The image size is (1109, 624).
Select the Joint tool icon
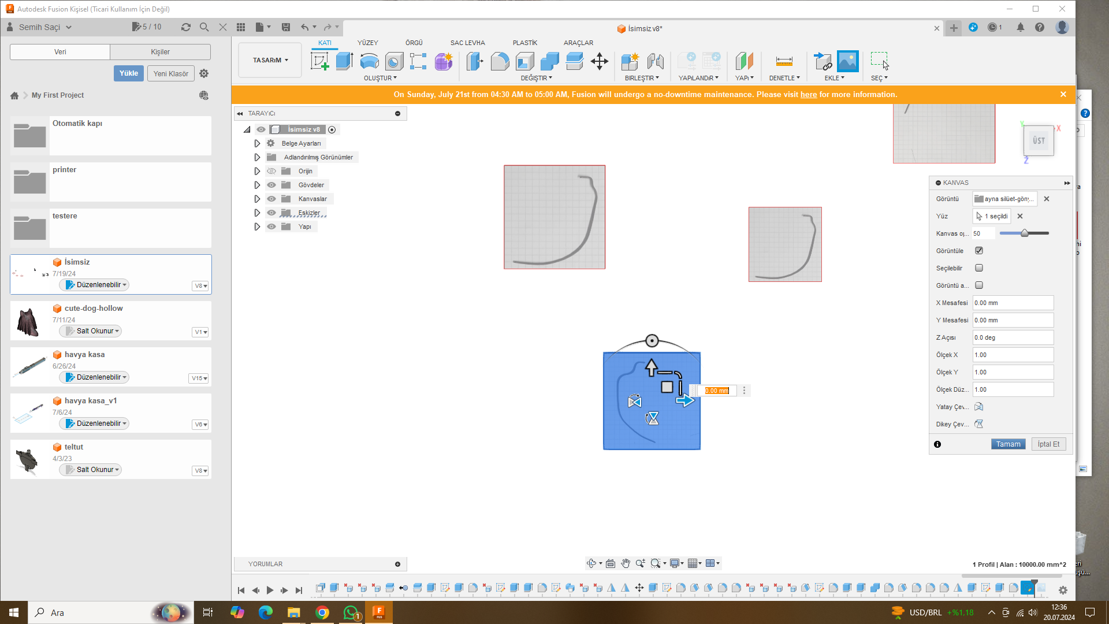(x=655, y=61)
